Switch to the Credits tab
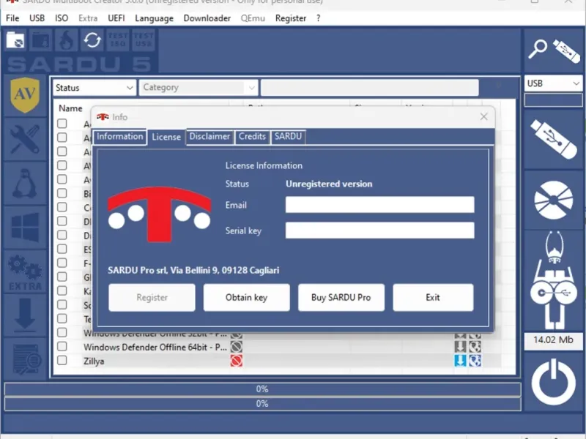 [252, 136]
